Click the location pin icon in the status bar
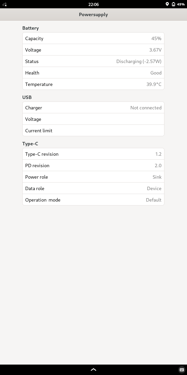Image resolution: width=187 pixels, height=375 pixels. [167, 4]
